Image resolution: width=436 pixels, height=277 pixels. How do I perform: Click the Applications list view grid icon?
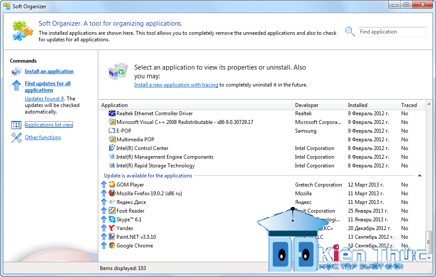tap(17, 125)
